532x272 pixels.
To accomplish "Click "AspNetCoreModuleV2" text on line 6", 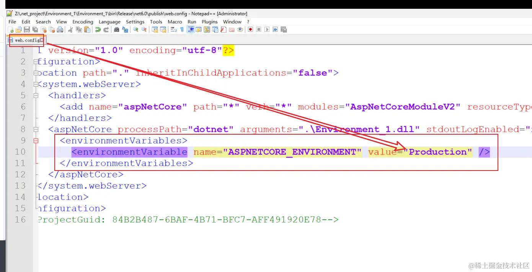I will 403,107.
